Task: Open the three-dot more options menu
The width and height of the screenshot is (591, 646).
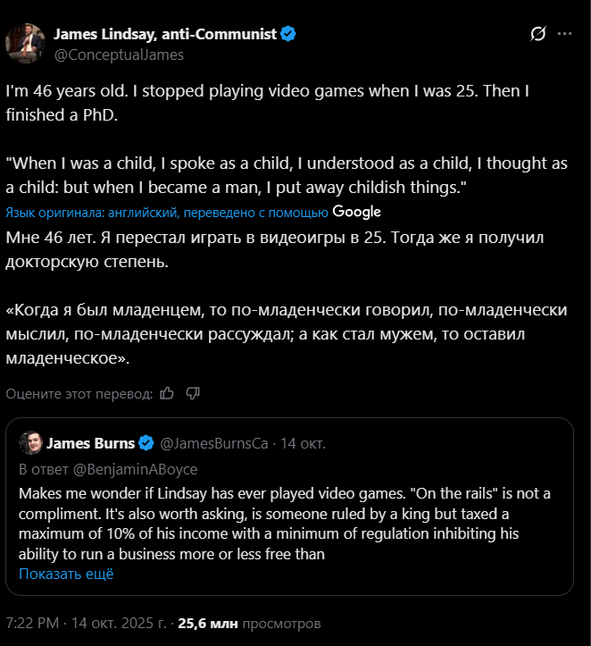Action: [564, 34]
